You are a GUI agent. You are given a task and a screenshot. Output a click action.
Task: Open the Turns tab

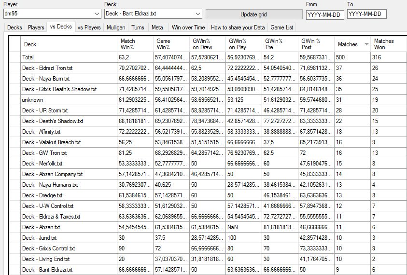tap(138, 27)
